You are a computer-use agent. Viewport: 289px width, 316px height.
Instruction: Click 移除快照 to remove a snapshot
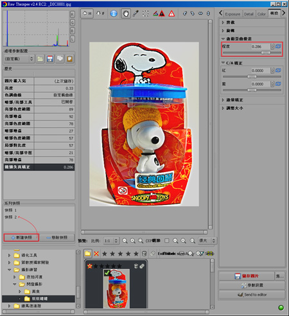(57, 238)
